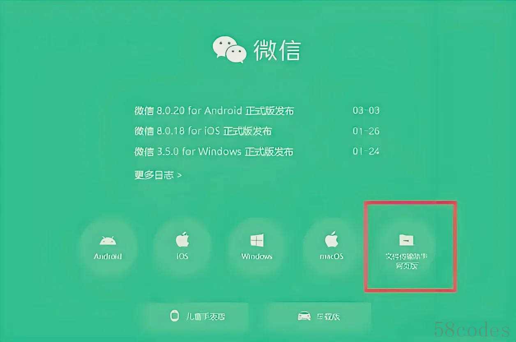Viewport: 516px width, 342px height.
Task: Select the macOS text label
Action: tap(332, 256)
